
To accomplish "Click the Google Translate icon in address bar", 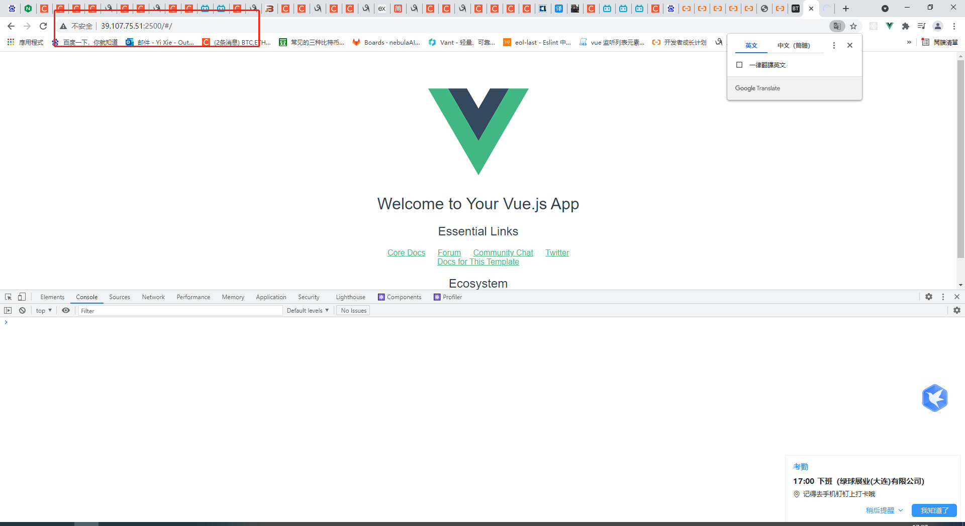I will 837,26.
